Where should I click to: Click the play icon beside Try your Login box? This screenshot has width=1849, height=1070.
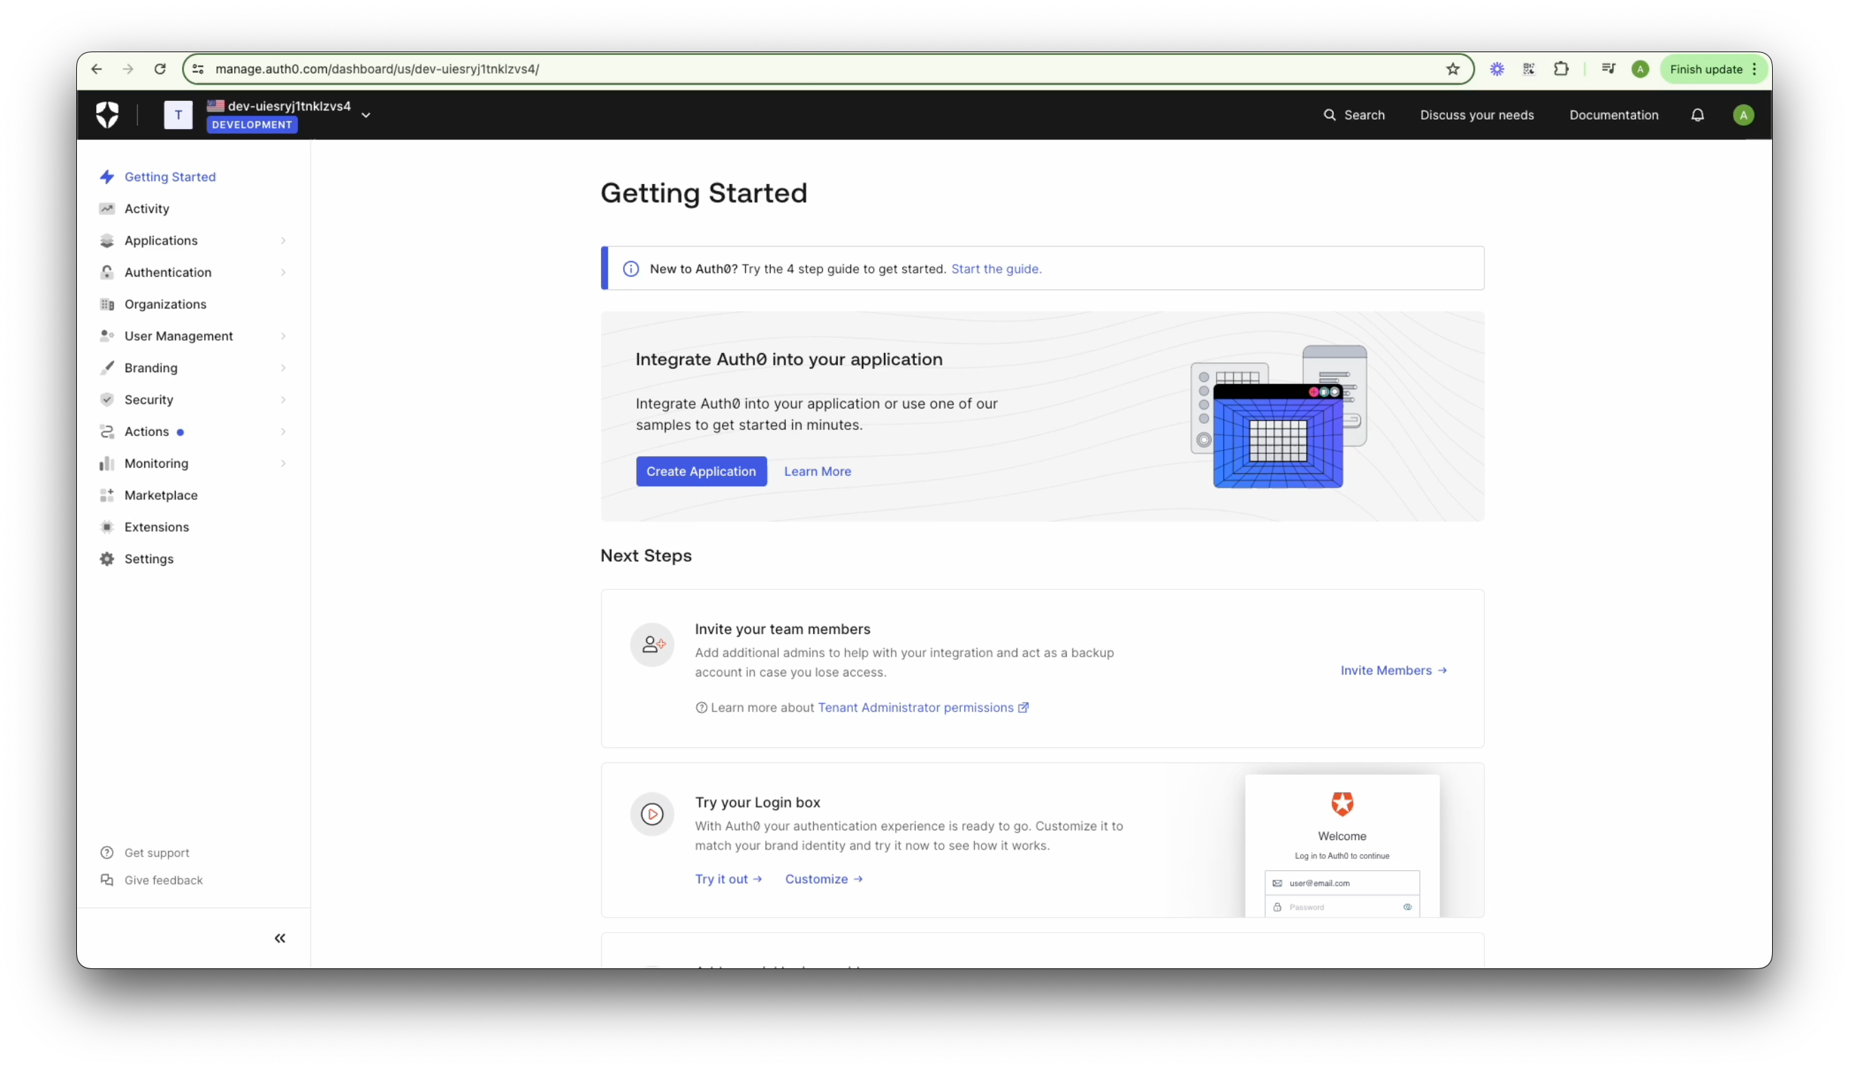click(x=652, y=814)
